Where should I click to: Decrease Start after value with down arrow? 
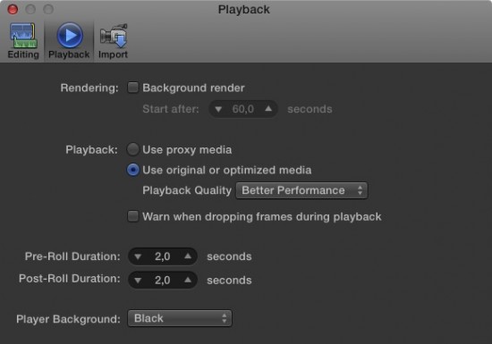[218, 109]
